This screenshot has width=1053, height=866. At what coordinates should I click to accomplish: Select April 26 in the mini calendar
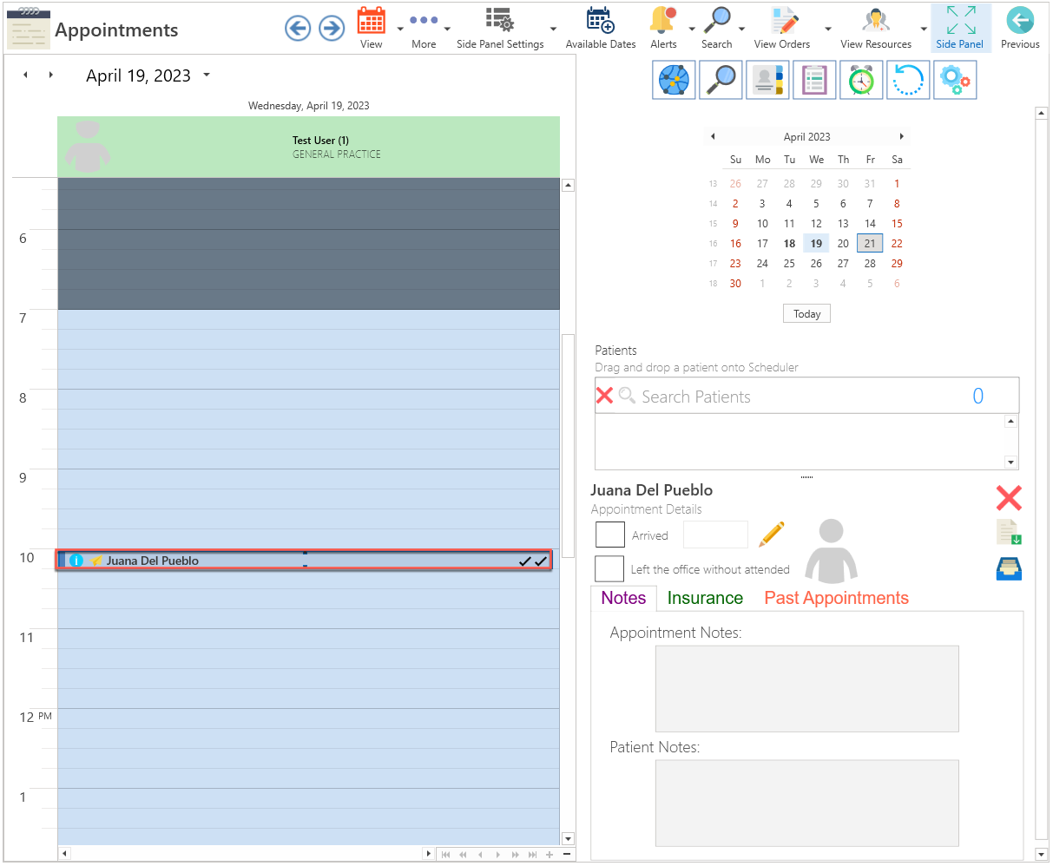click(816, 264)
